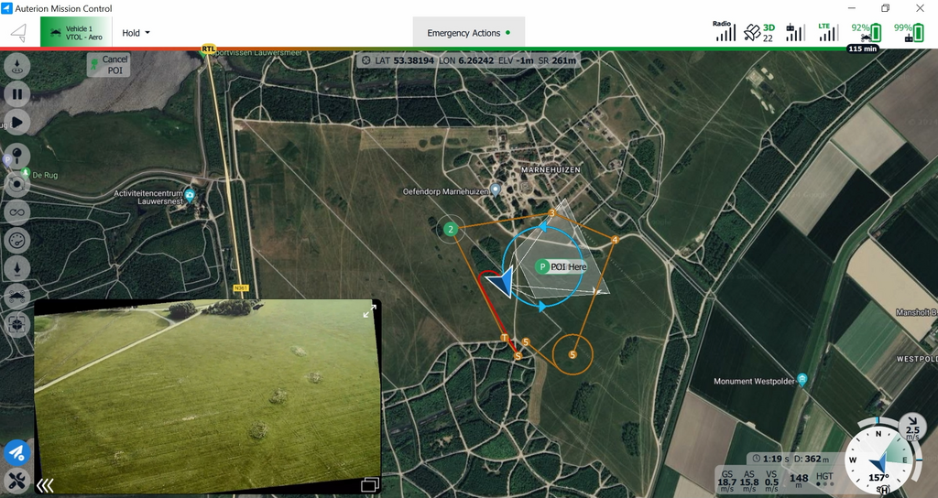Activate the figure-eight flight pattern icon
This screenshot has height=498, width=938.
tap(17, 212)
